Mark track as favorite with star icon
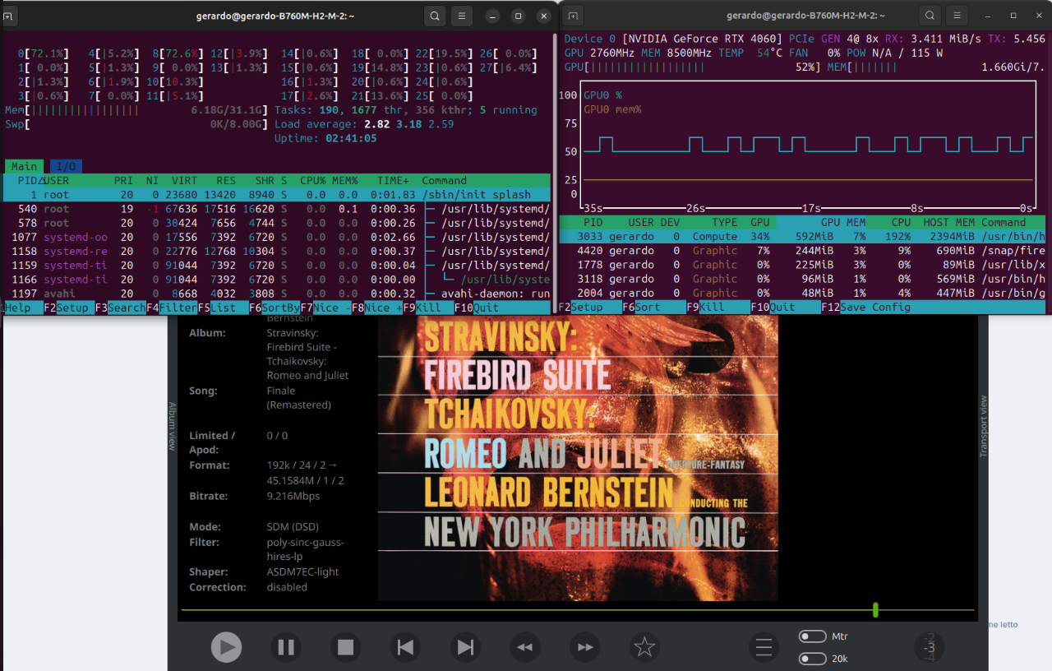 [644, 647]
